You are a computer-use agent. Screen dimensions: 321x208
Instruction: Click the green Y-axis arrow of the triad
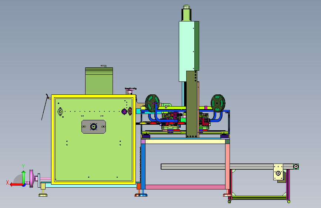[24, 177]
